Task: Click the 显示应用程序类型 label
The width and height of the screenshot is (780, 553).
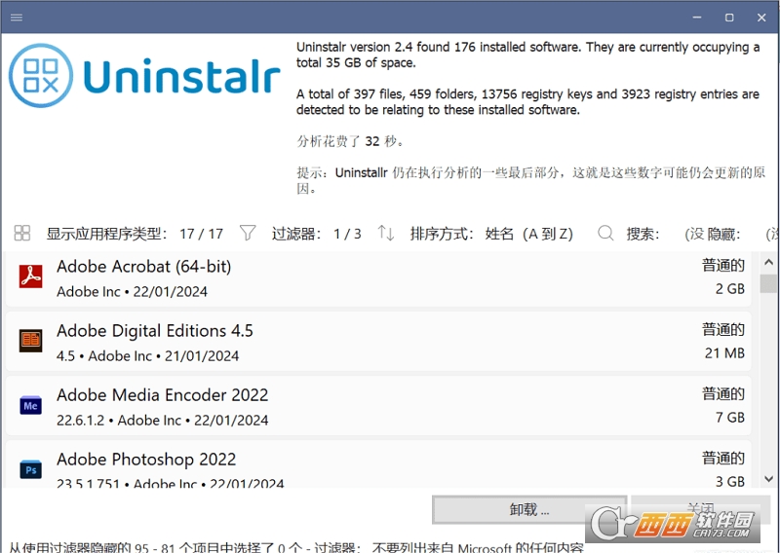Action: 106,234
